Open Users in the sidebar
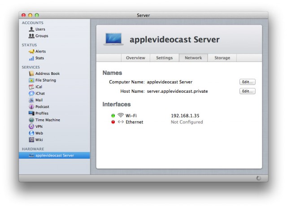Screen dimensions: 287x208 (x=54, y=29)
